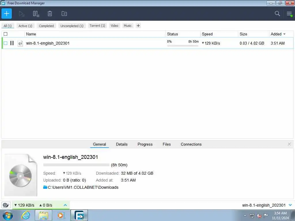Viewport: 295px width, 221px height.
Task: Open the Windows Start orb
Action: (x=8, y=215)
